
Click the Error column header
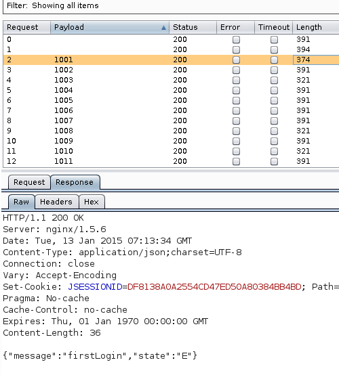[235, 27]
